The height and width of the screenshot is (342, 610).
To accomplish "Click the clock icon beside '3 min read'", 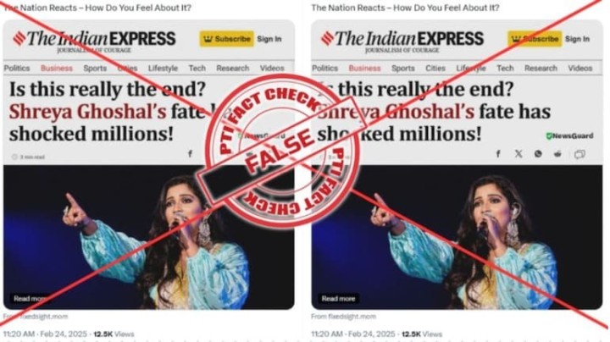I will tap(14, 157).
